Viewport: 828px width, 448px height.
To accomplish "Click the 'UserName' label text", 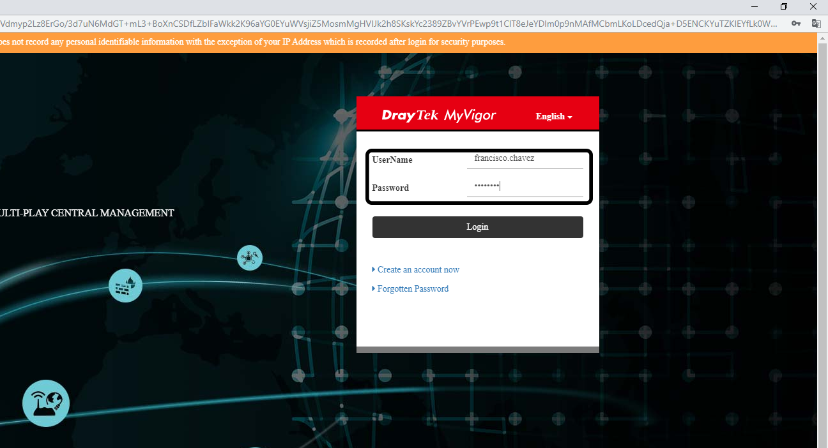I will click(392, 160).
